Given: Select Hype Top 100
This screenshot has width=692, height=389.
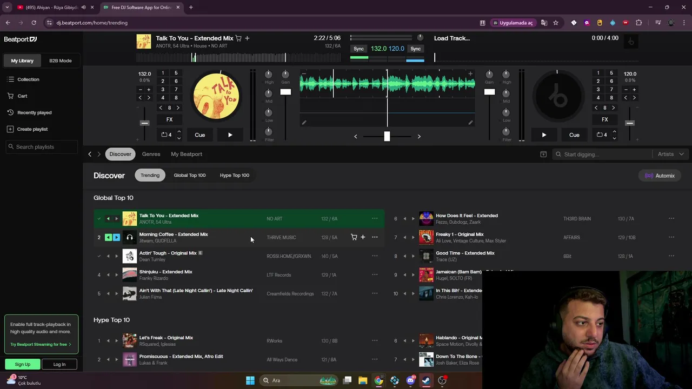Looking at the screenshot, I should click(235, 175).
